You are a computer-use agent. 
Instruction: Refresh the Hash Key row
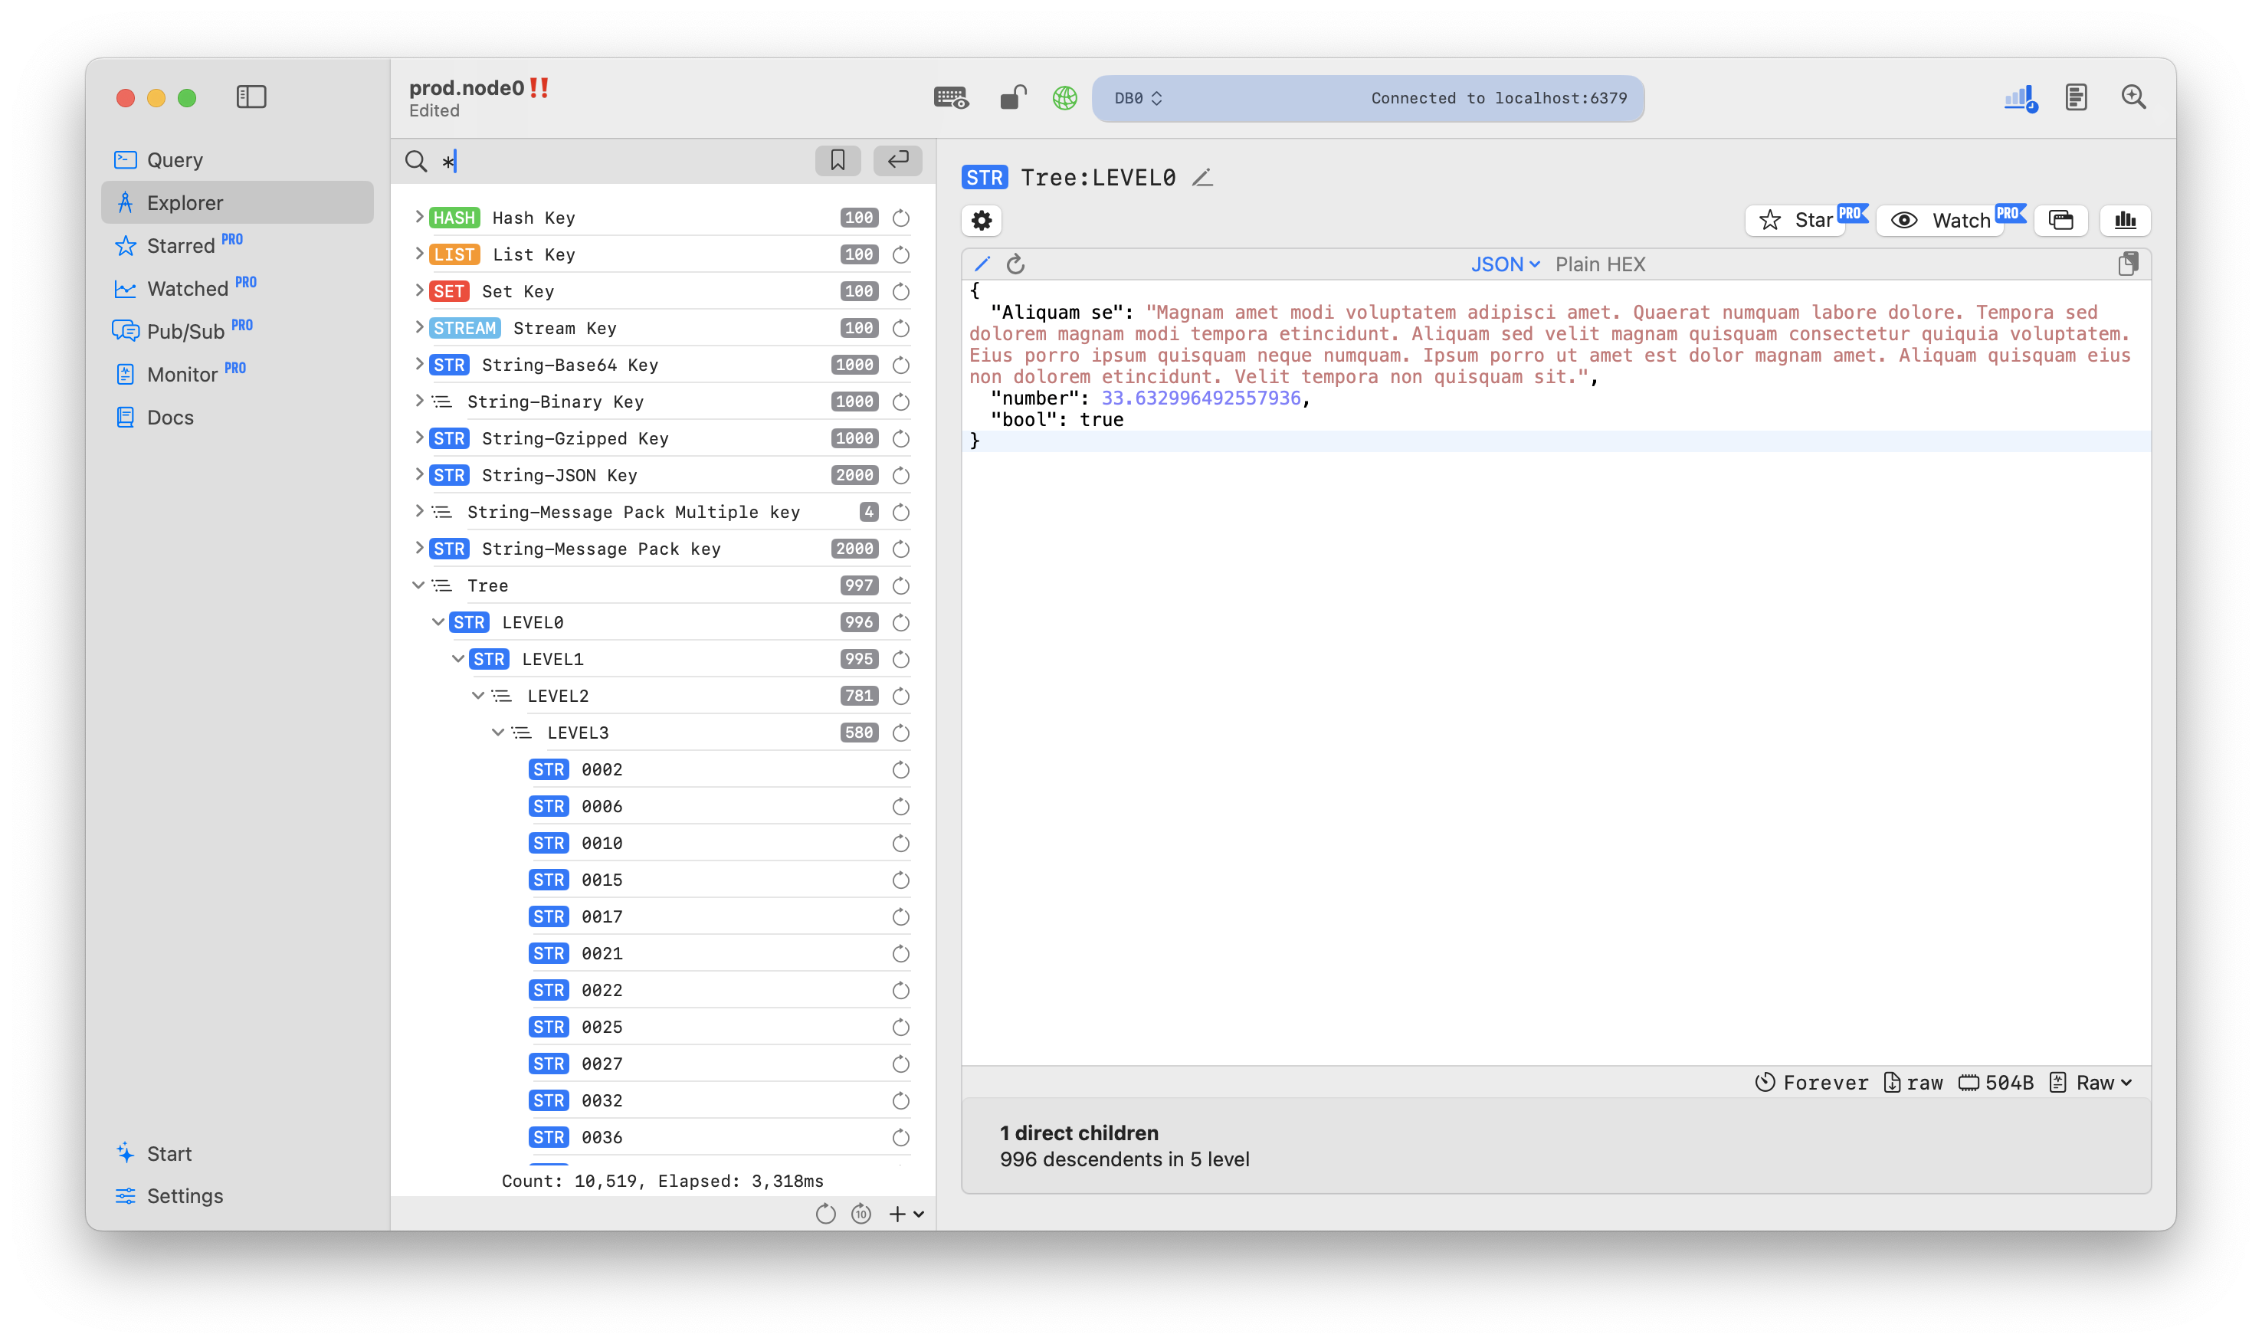900,218
